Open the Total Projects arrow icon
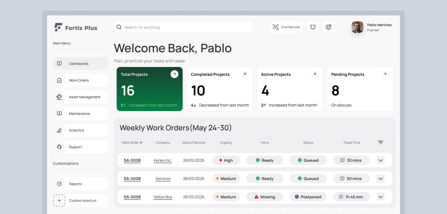 tap(174, 74)
